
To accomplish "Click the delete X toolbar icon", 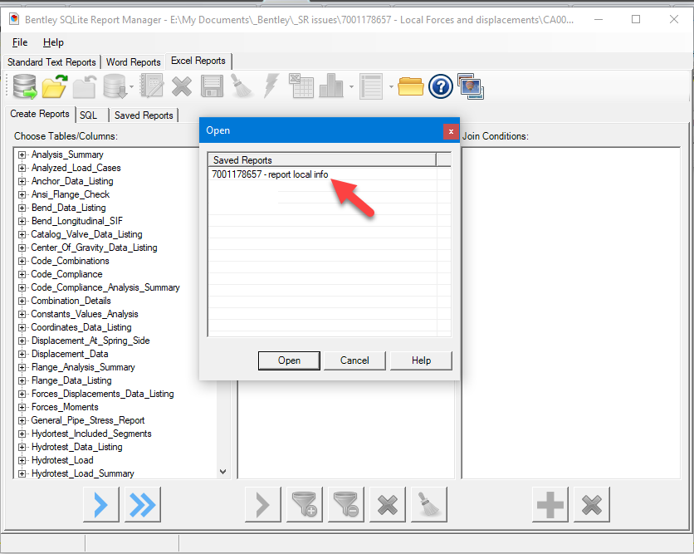I will (x=182, y=86).
